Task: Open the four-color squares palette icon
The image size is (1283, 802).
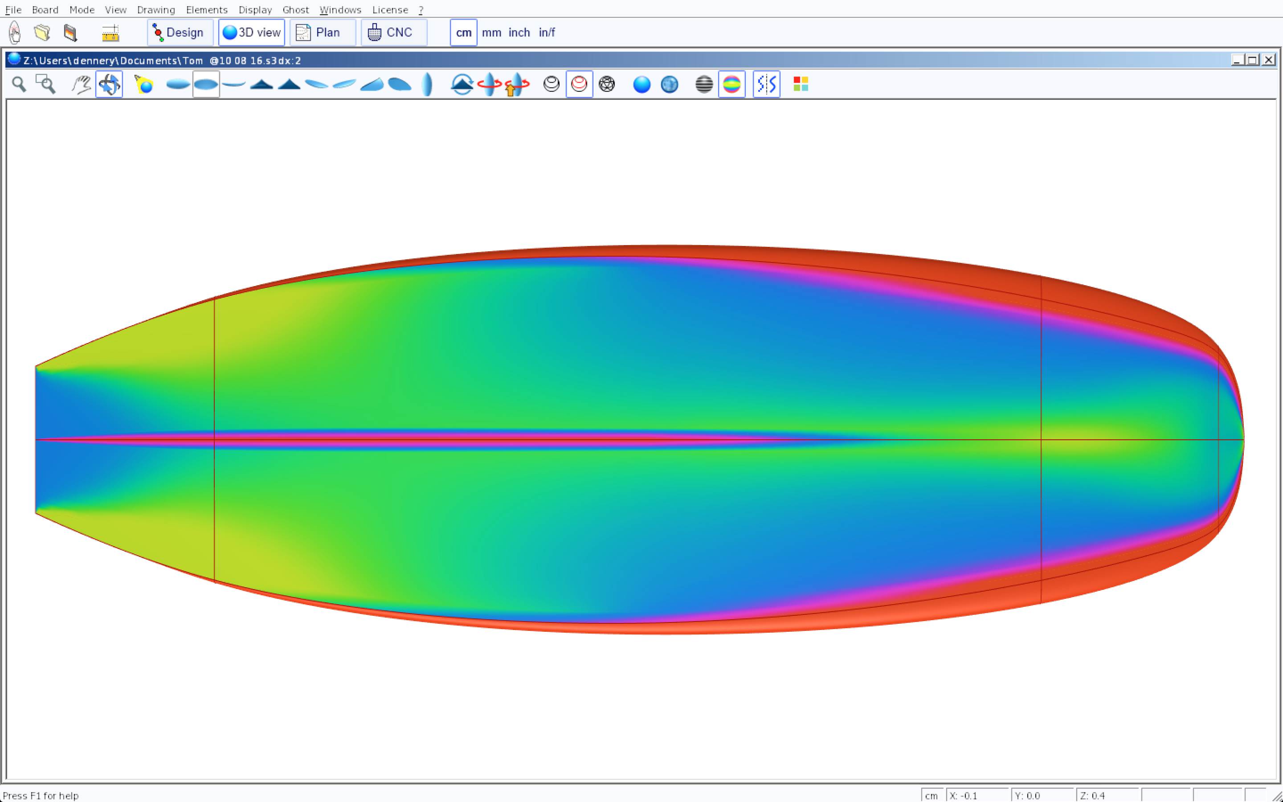Action: 801,84
